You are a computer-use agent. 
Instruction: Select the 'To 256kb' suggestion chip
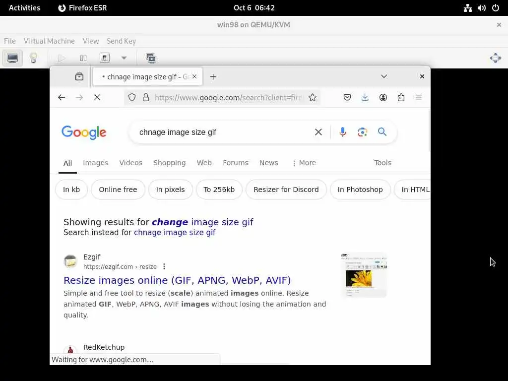point(219,190)
